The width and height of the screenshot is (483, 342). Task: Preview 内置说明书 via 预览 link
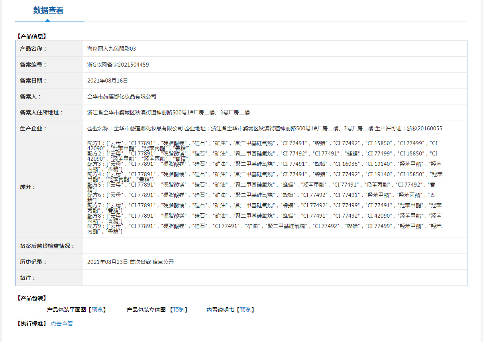point(245,310)
